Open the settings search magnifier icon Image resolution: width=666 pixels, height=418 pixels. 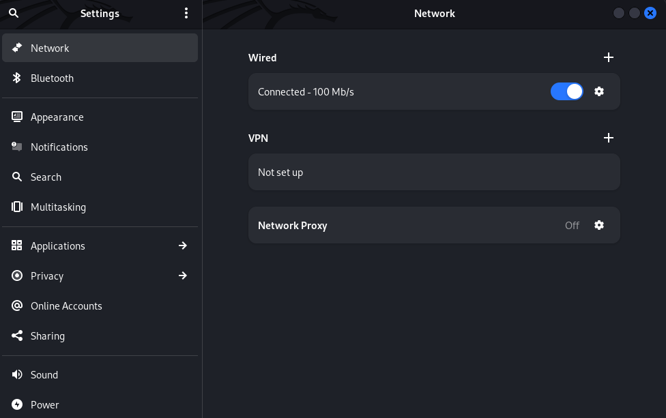click(14, 13)
